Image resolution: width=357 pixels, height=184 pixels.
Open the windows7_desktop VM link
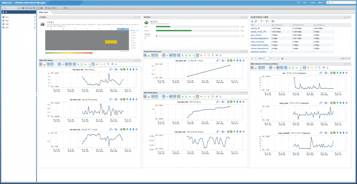pyautogui.click(x=258, y=52)
